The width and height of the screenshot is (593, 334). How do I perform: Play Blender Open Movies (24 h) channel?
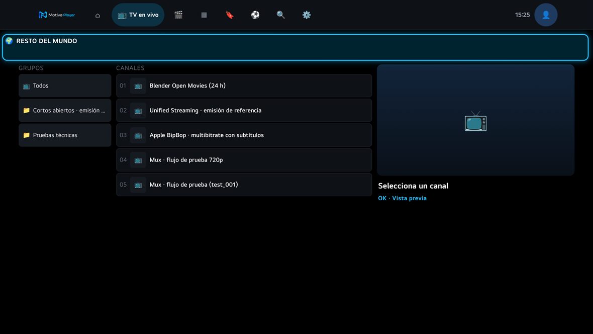coord(244,86)
